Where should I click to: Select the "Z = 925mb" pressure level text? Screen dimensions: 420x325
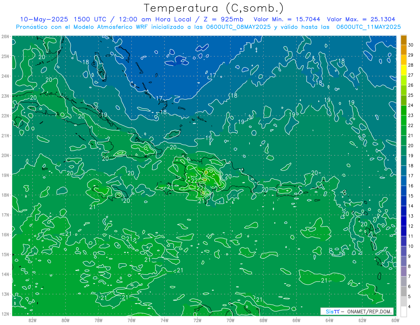click(223, 19)
